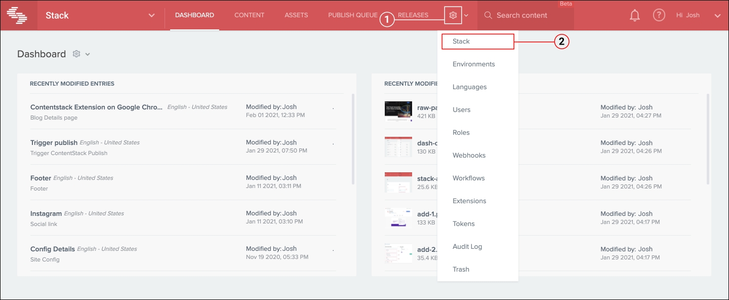Click the Dashboard gear icon beside heading
The width and height of the screenshot is (729, 300).
[x=76, y=54]
